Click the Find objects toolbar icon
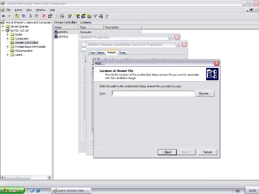Viewport: 259px width, 194px height. (101, 16)
